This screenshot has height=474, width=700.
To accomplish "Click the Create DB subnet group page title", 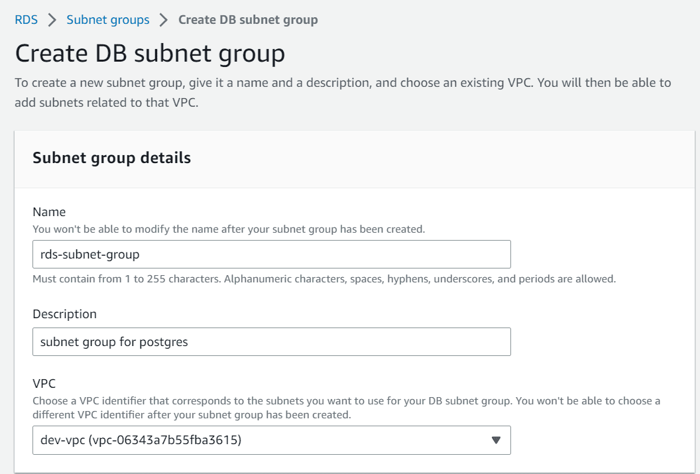I will point(150,54).
